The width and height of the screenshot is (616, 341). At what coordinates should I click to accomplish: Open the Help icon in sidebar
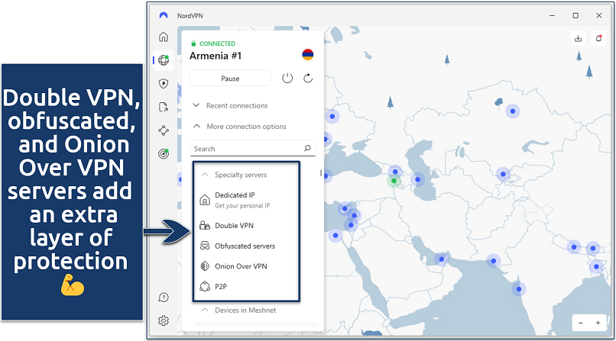pos(164,298)
